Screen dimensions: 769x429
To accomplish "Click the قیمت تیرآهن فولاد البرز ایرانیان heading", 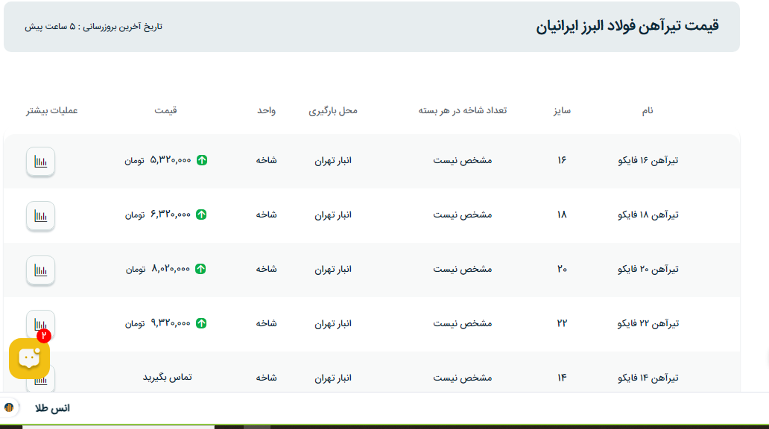I will tap(627, 26).
